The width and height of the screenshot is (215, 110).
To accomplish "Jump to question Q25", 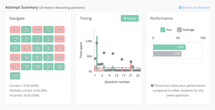I will [59, 67].
